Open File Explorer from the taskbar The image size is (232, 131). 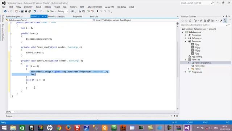(13, 128)
